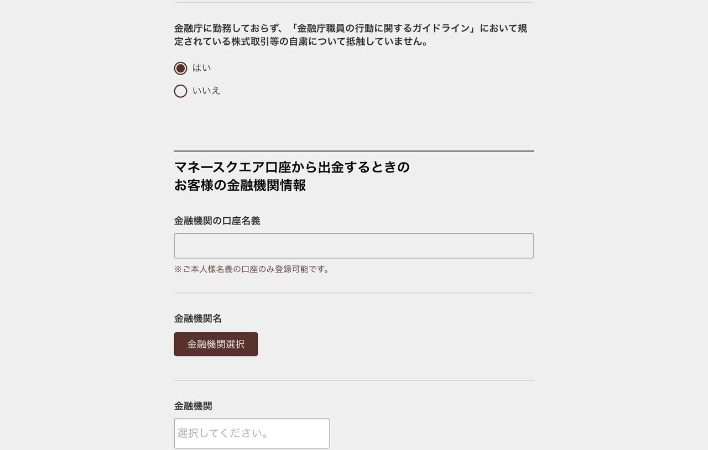The width and height of the screenshot is (708, 450).
Task: Click the お客様の金融機関情報 heading line
Action: pyautogui.click(x=240, y=186)
